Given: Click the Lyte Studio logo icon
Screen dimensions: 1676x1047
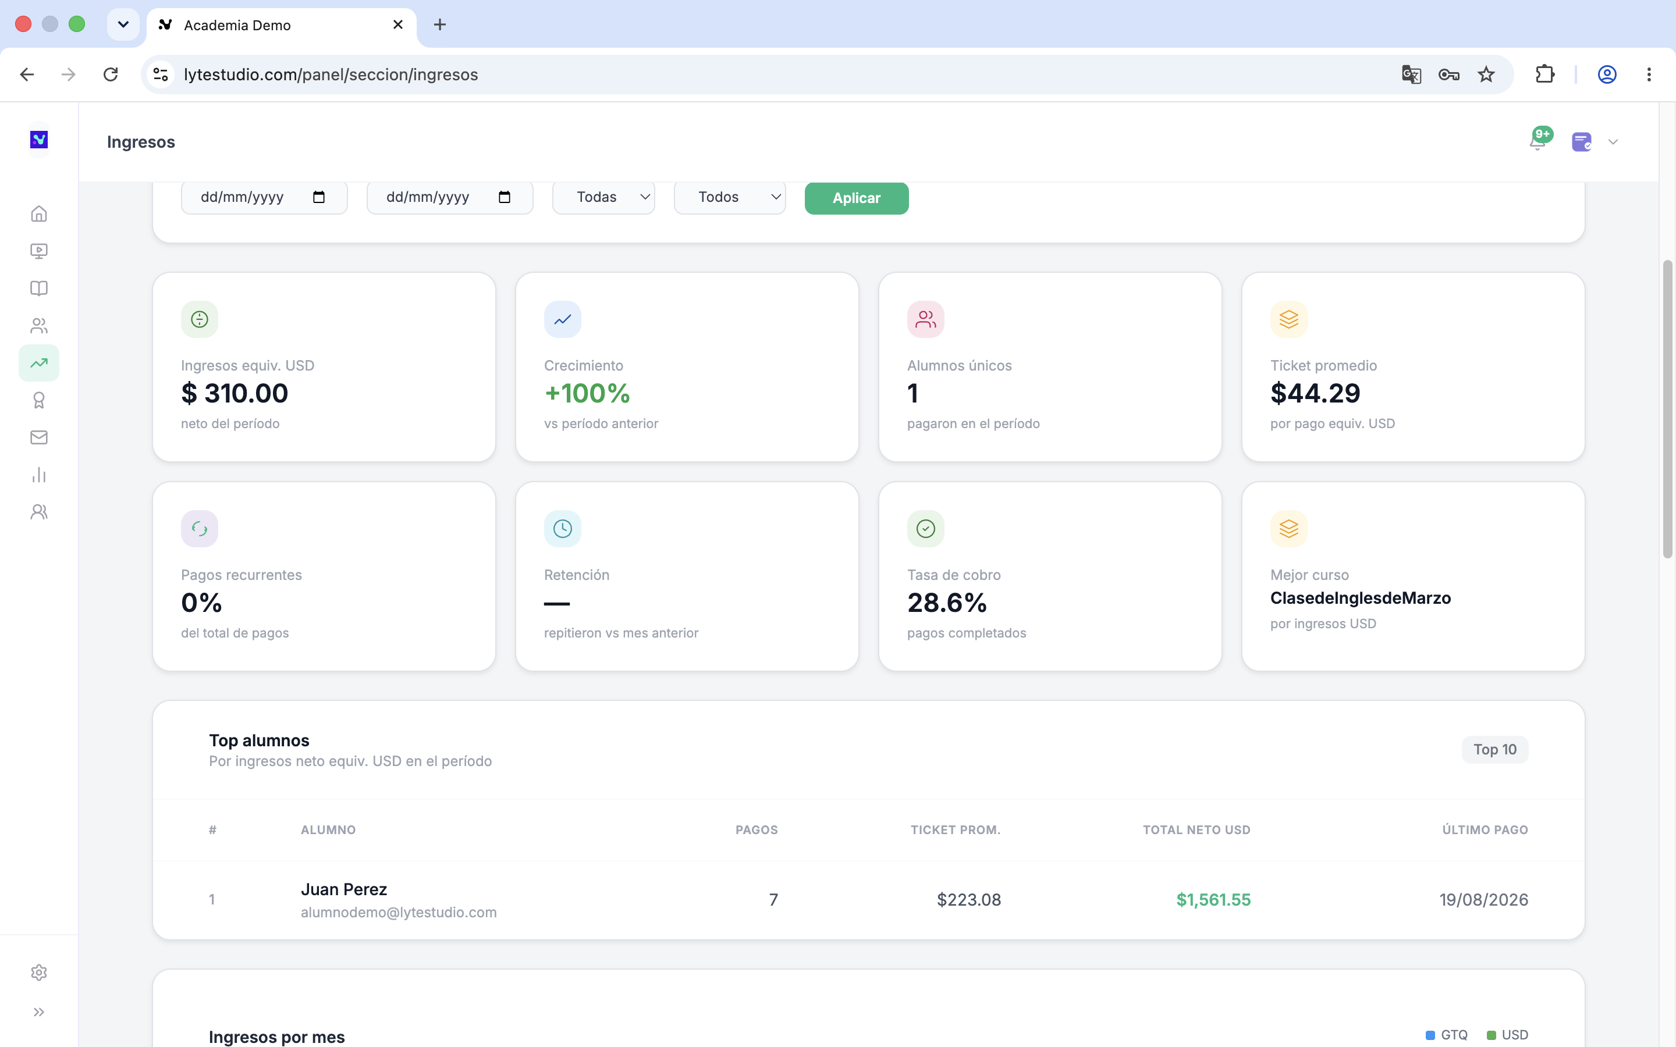Looking at the screenshot, I should coord(39,140).
